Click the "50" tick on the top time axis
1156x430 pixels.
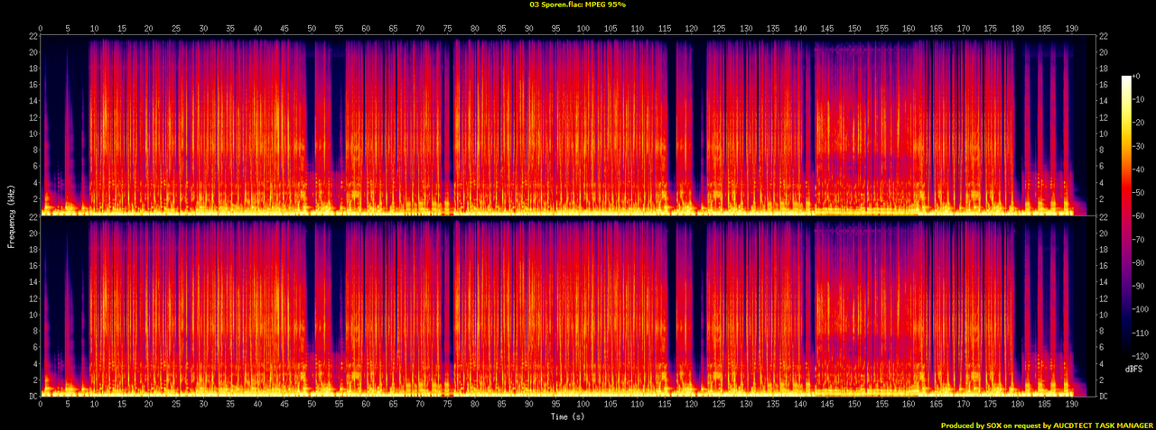tap(312, 28)
